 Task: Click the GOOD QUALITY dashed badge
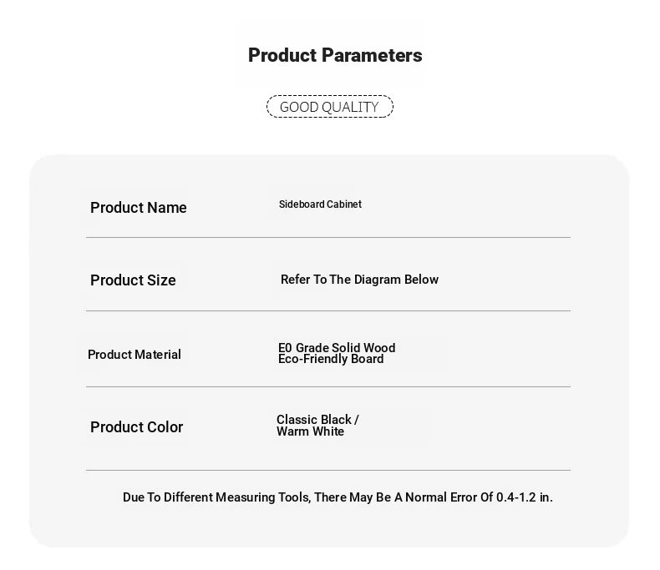tap(329, 106)
